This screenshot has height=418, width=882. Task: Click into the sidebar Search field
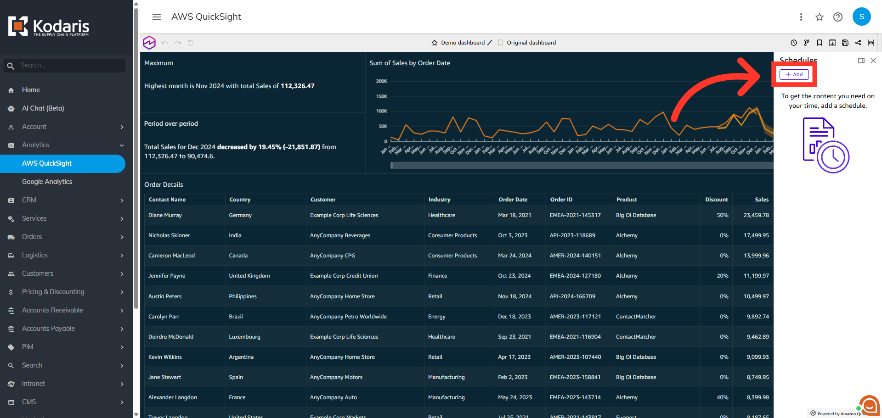[64, 65]
